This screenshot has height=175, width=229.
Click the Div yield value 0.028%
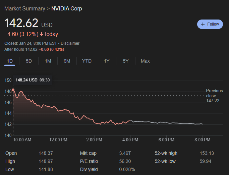[x=127, y=169]
